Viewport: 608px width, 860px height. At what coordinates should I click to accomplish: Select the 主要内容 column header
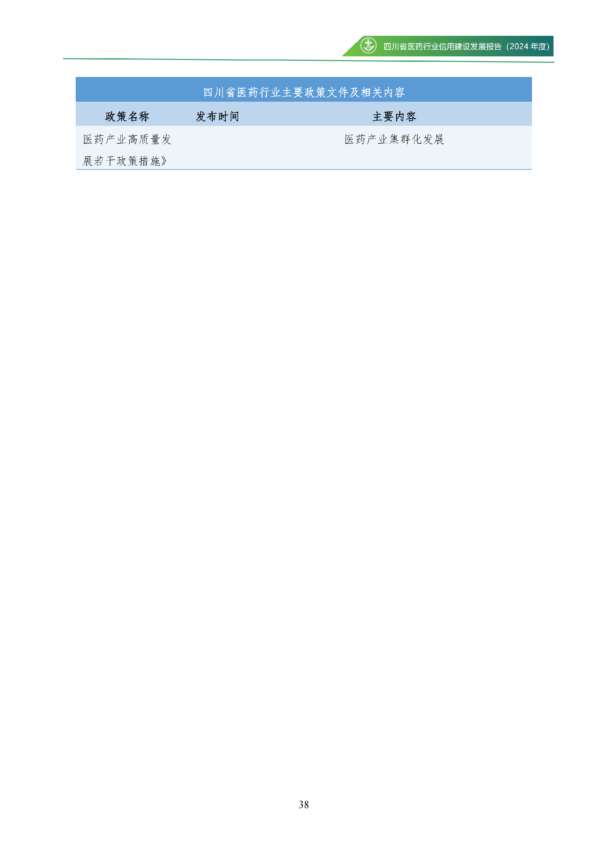coord(394,117)
